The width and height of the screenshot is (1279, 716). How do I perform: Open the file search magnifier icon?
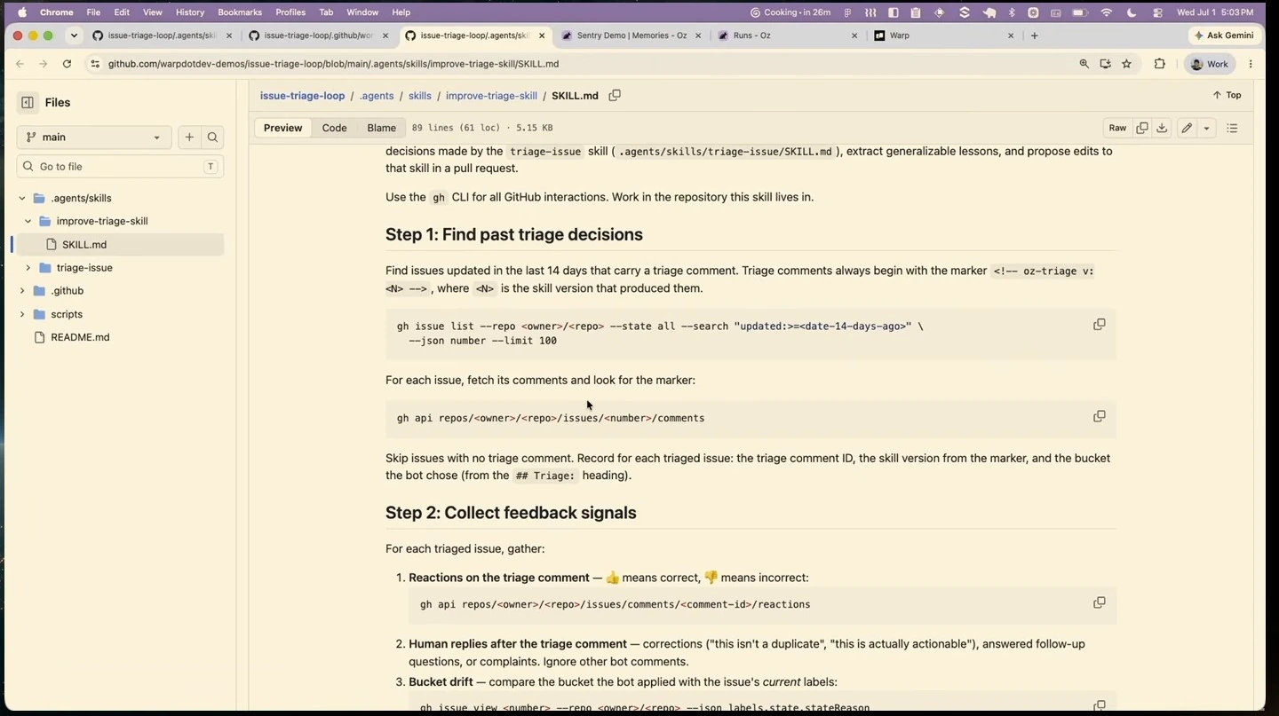[x=212, y=137]
